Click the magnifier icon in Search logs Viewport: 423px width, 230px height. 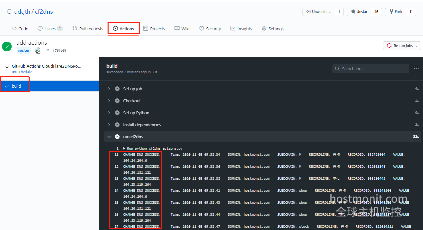click(x=337, y=69)
